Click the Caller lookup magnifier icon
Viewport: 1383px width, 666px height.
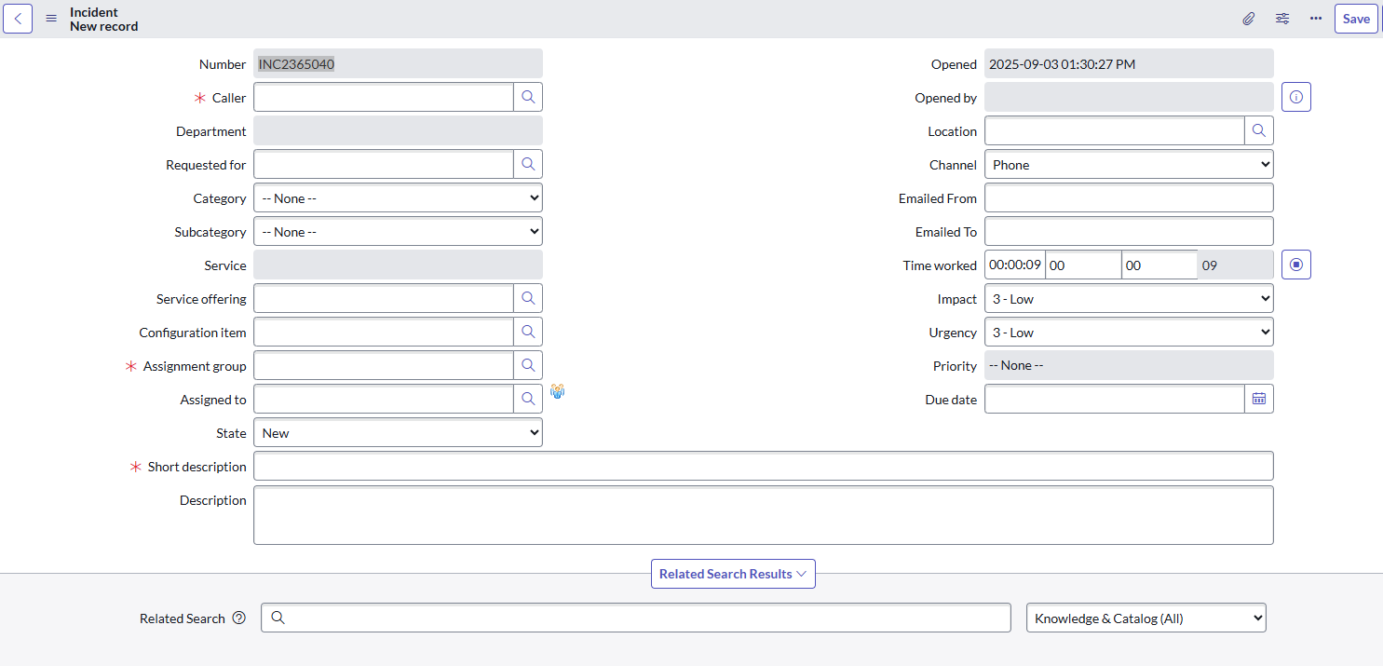pyautogui.click(x=528, y=97)
